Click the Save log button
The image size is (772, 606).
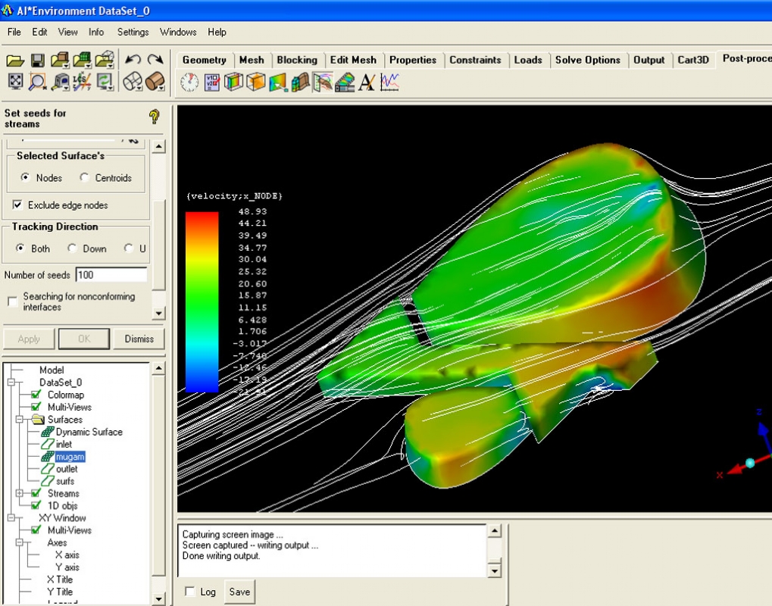tap(239, 592)
